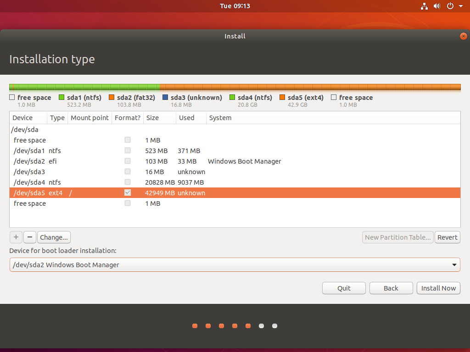Click the plus icon to add partition

tap(16, 237)
